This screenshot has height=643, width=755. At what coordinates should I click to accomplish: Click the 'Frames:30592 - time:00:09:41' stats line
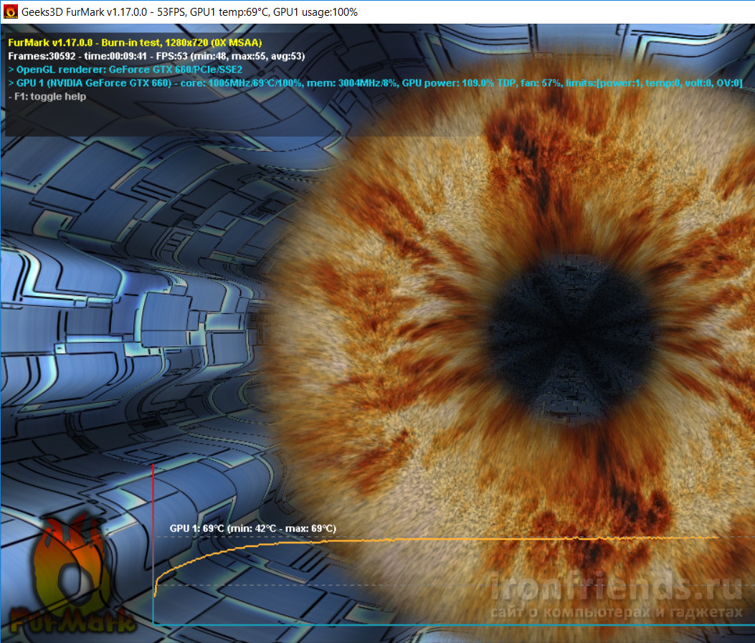coord(156,56)
